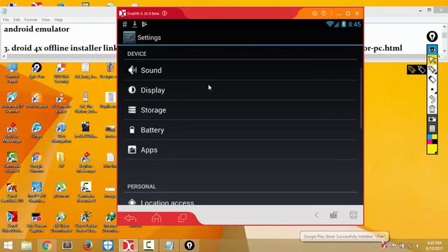The image size is (448, 252).
Task: Tap the Wi-Fi signal icon
Action: coord(330,24)
